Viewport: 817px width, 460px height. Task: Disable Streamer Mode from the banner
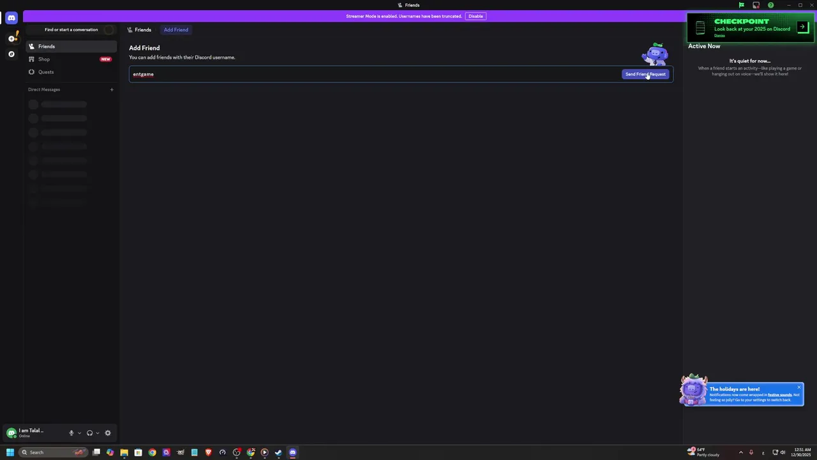click(x=476, y=16)
